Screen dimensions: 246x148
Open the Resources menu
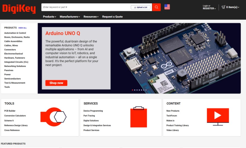(91, 17)
